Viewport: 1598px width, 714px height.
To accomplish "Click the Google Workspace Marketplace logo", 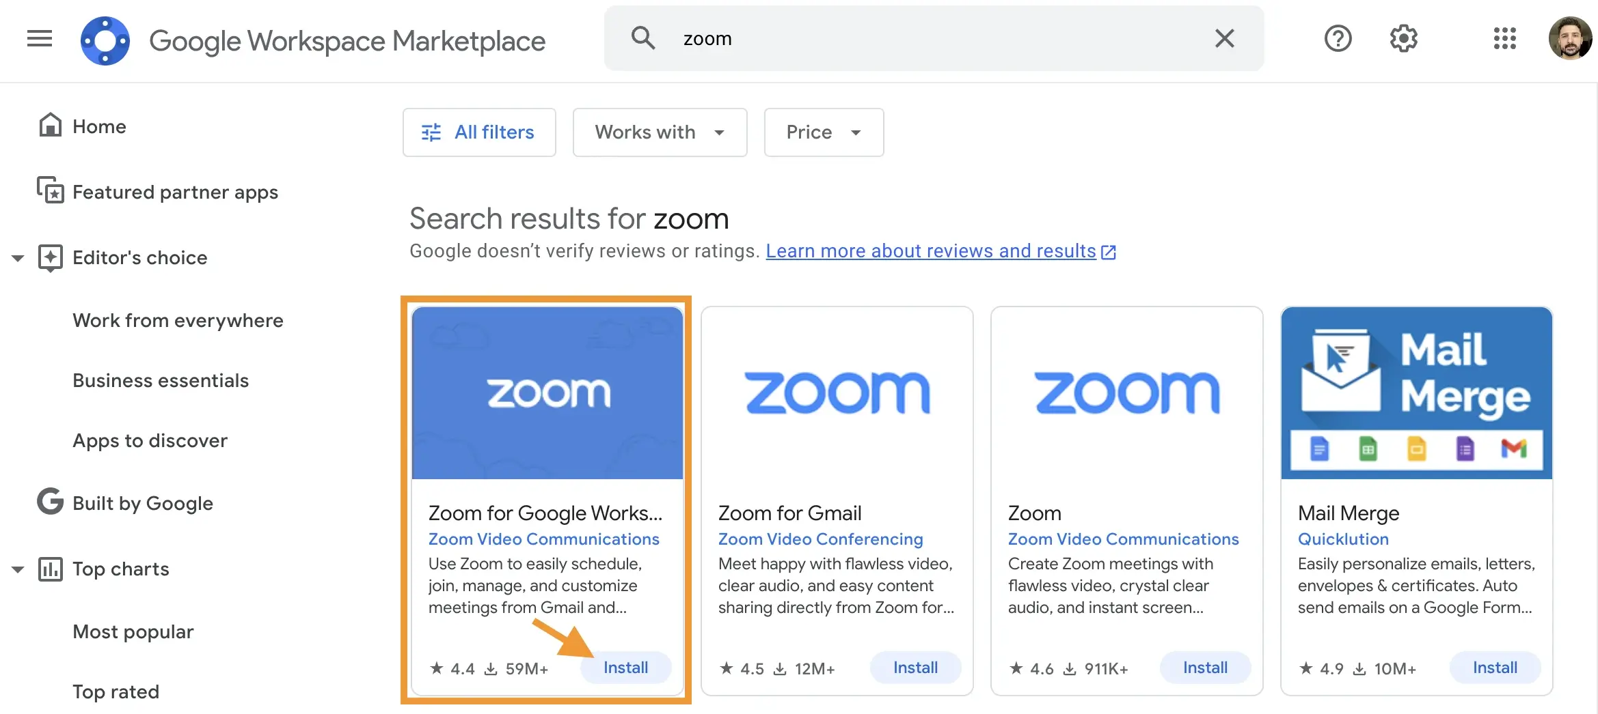I will (x=105, y=40).
